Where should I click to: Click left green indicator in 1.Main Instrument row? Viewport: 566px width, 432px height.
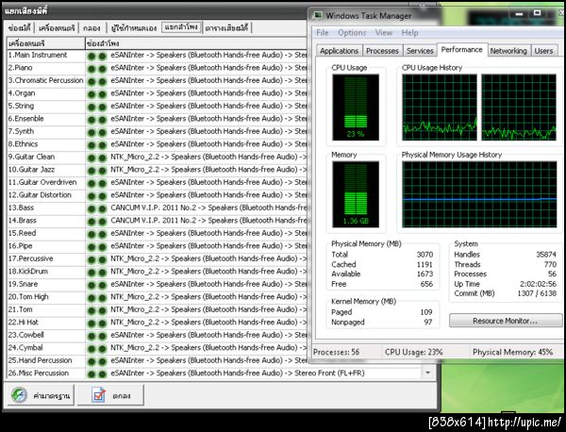[92, 56]
